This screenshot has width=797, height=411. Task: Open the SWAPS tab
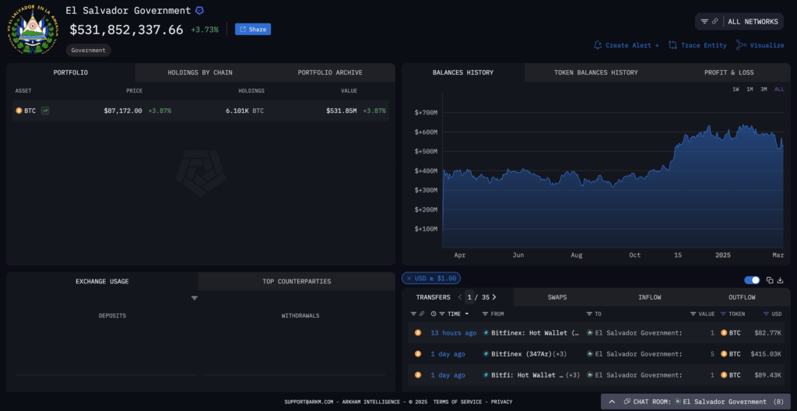tap(557, 297)
